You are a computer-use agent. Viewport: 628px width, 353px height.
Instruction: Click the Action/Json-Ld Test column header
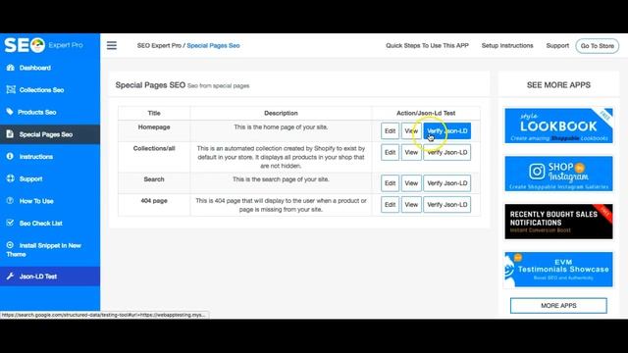click(x=426, y=114)
